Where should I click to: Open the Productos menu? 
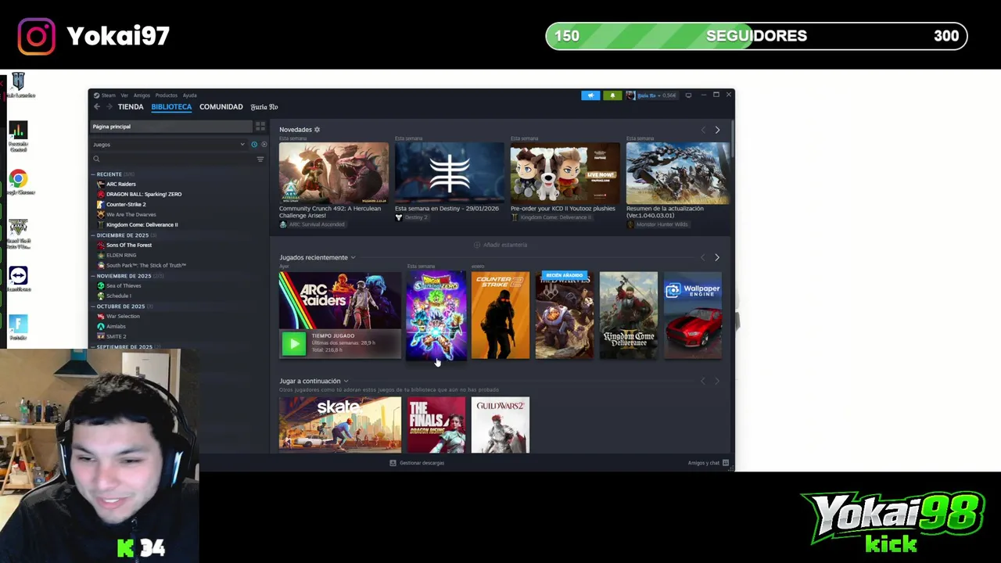(166, 95)
